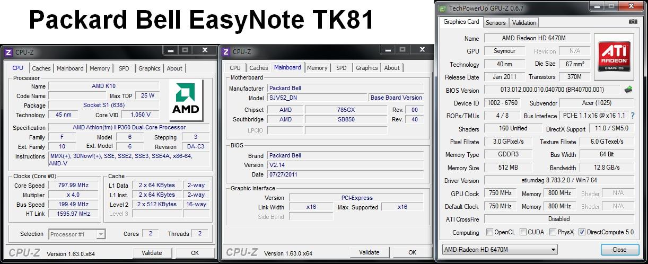
Task: Click the Disabled ATI CrossFire field
Action: pyautogui.click(x=559, y=219)
